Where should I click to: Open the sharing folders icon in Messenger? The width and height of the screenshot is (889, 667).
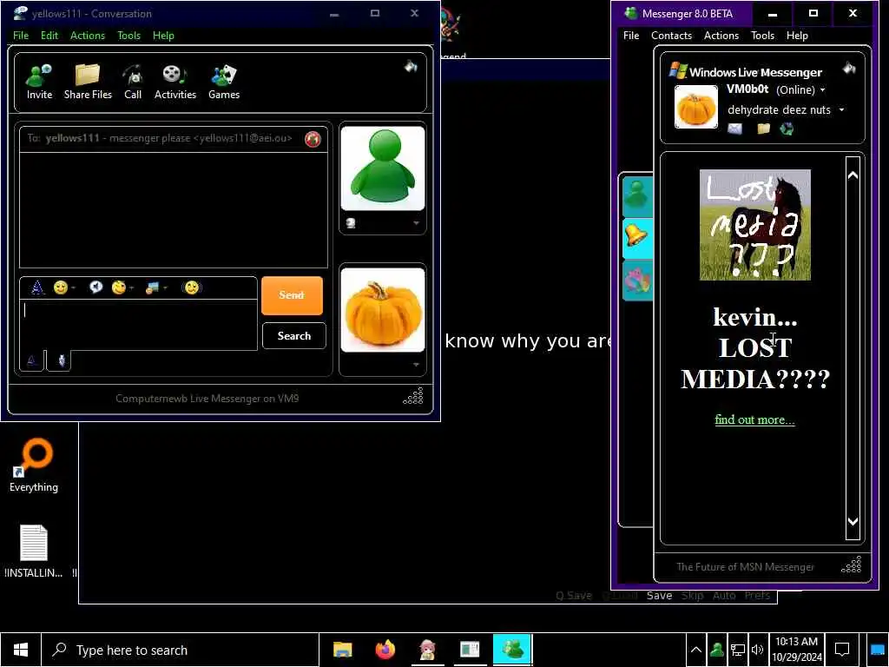click(x=764, y=129)
